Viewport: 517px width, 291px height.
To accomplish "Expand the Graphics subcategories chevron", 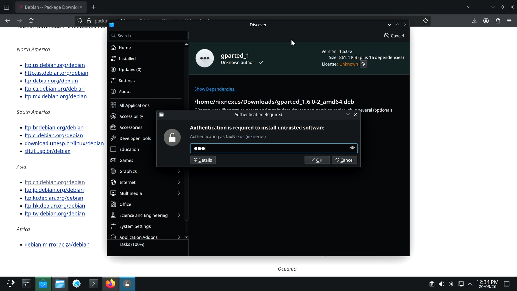I will point(179,171).
